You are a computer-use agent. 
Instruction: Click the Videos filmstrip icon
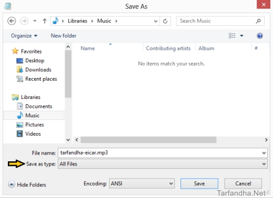19,134
